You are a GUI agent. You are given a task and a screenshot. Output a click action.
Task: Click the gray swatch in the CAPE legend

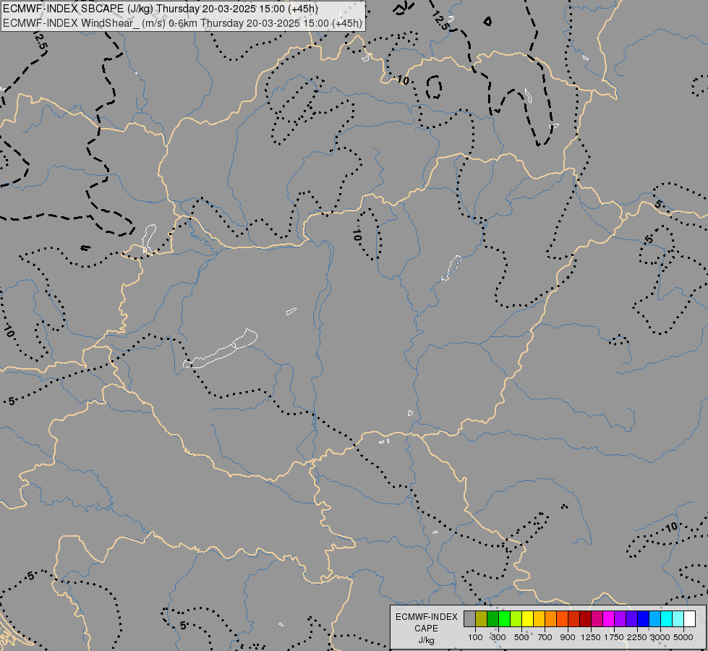tap(469, 618)
